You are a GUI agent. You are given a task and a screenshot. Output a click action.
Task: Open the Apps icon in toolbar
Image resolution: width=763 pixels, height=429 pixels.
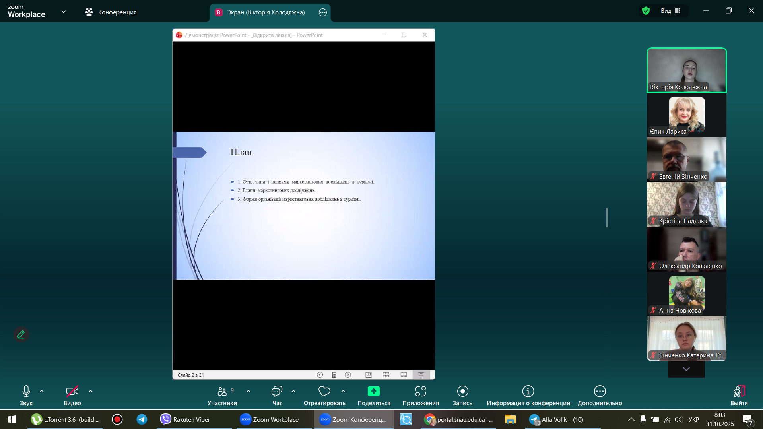click(x=420, y=392)
